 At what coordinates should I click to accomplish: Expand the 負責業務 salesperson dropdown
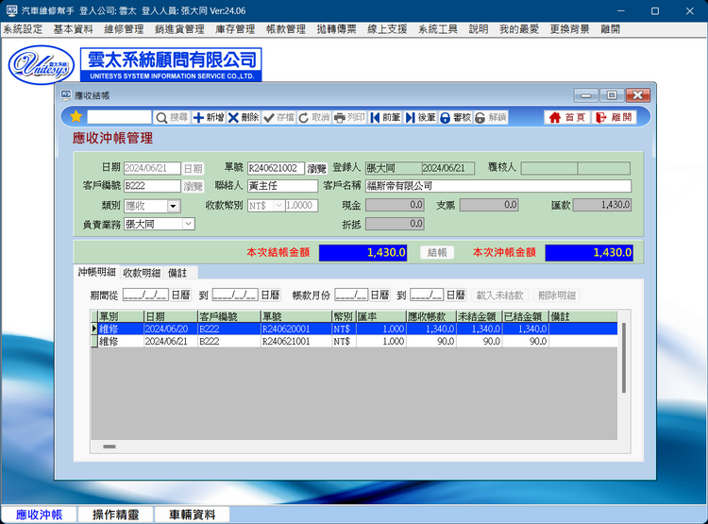point(188,224)
